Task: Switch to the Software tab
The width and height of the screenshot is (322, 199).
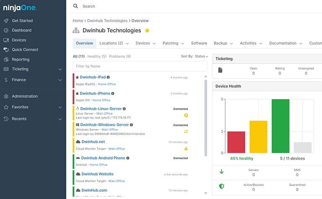Action: point(199,43)
